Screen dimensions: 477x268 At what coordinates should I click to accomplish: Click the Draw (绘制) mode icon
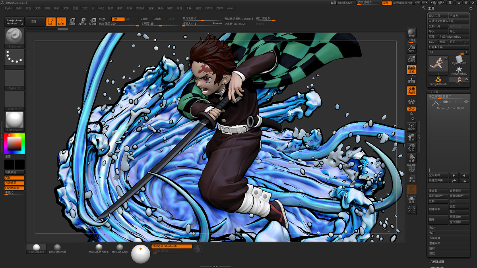click(61, 21)
